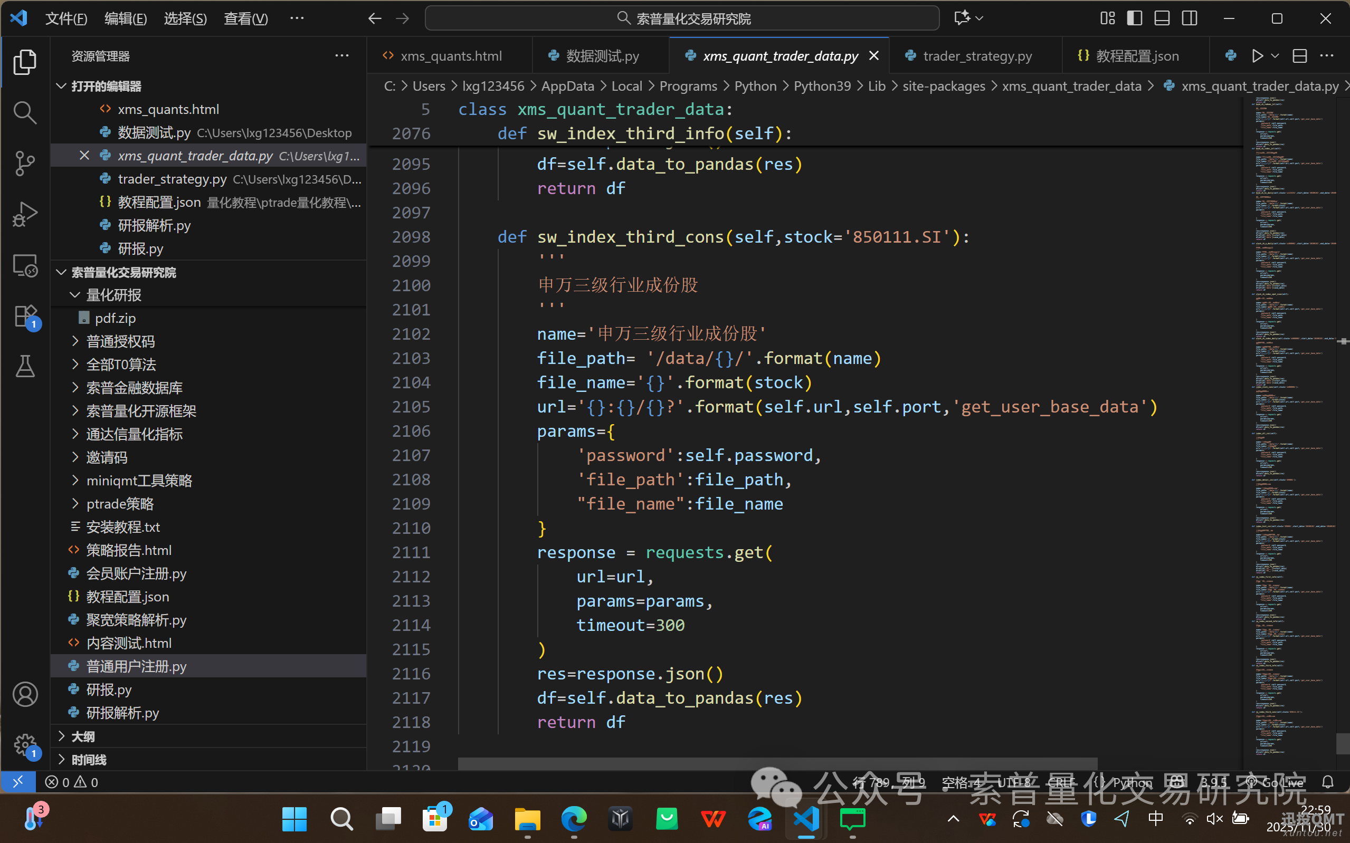Toggle secondary sidebar visibility

(1189, 18)
